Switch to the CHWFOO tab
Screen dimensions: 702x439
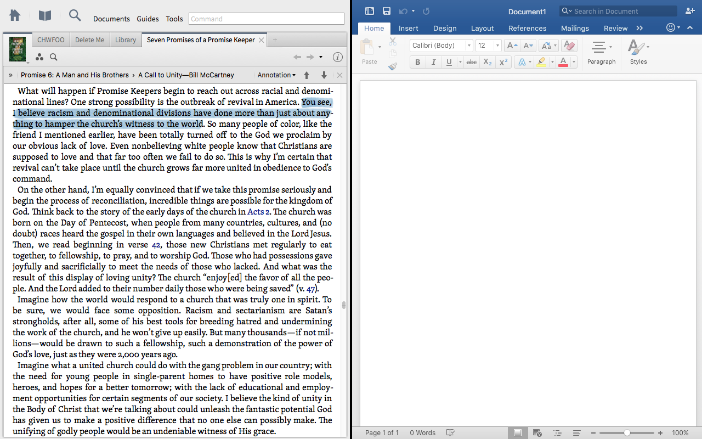click(51, 40)
